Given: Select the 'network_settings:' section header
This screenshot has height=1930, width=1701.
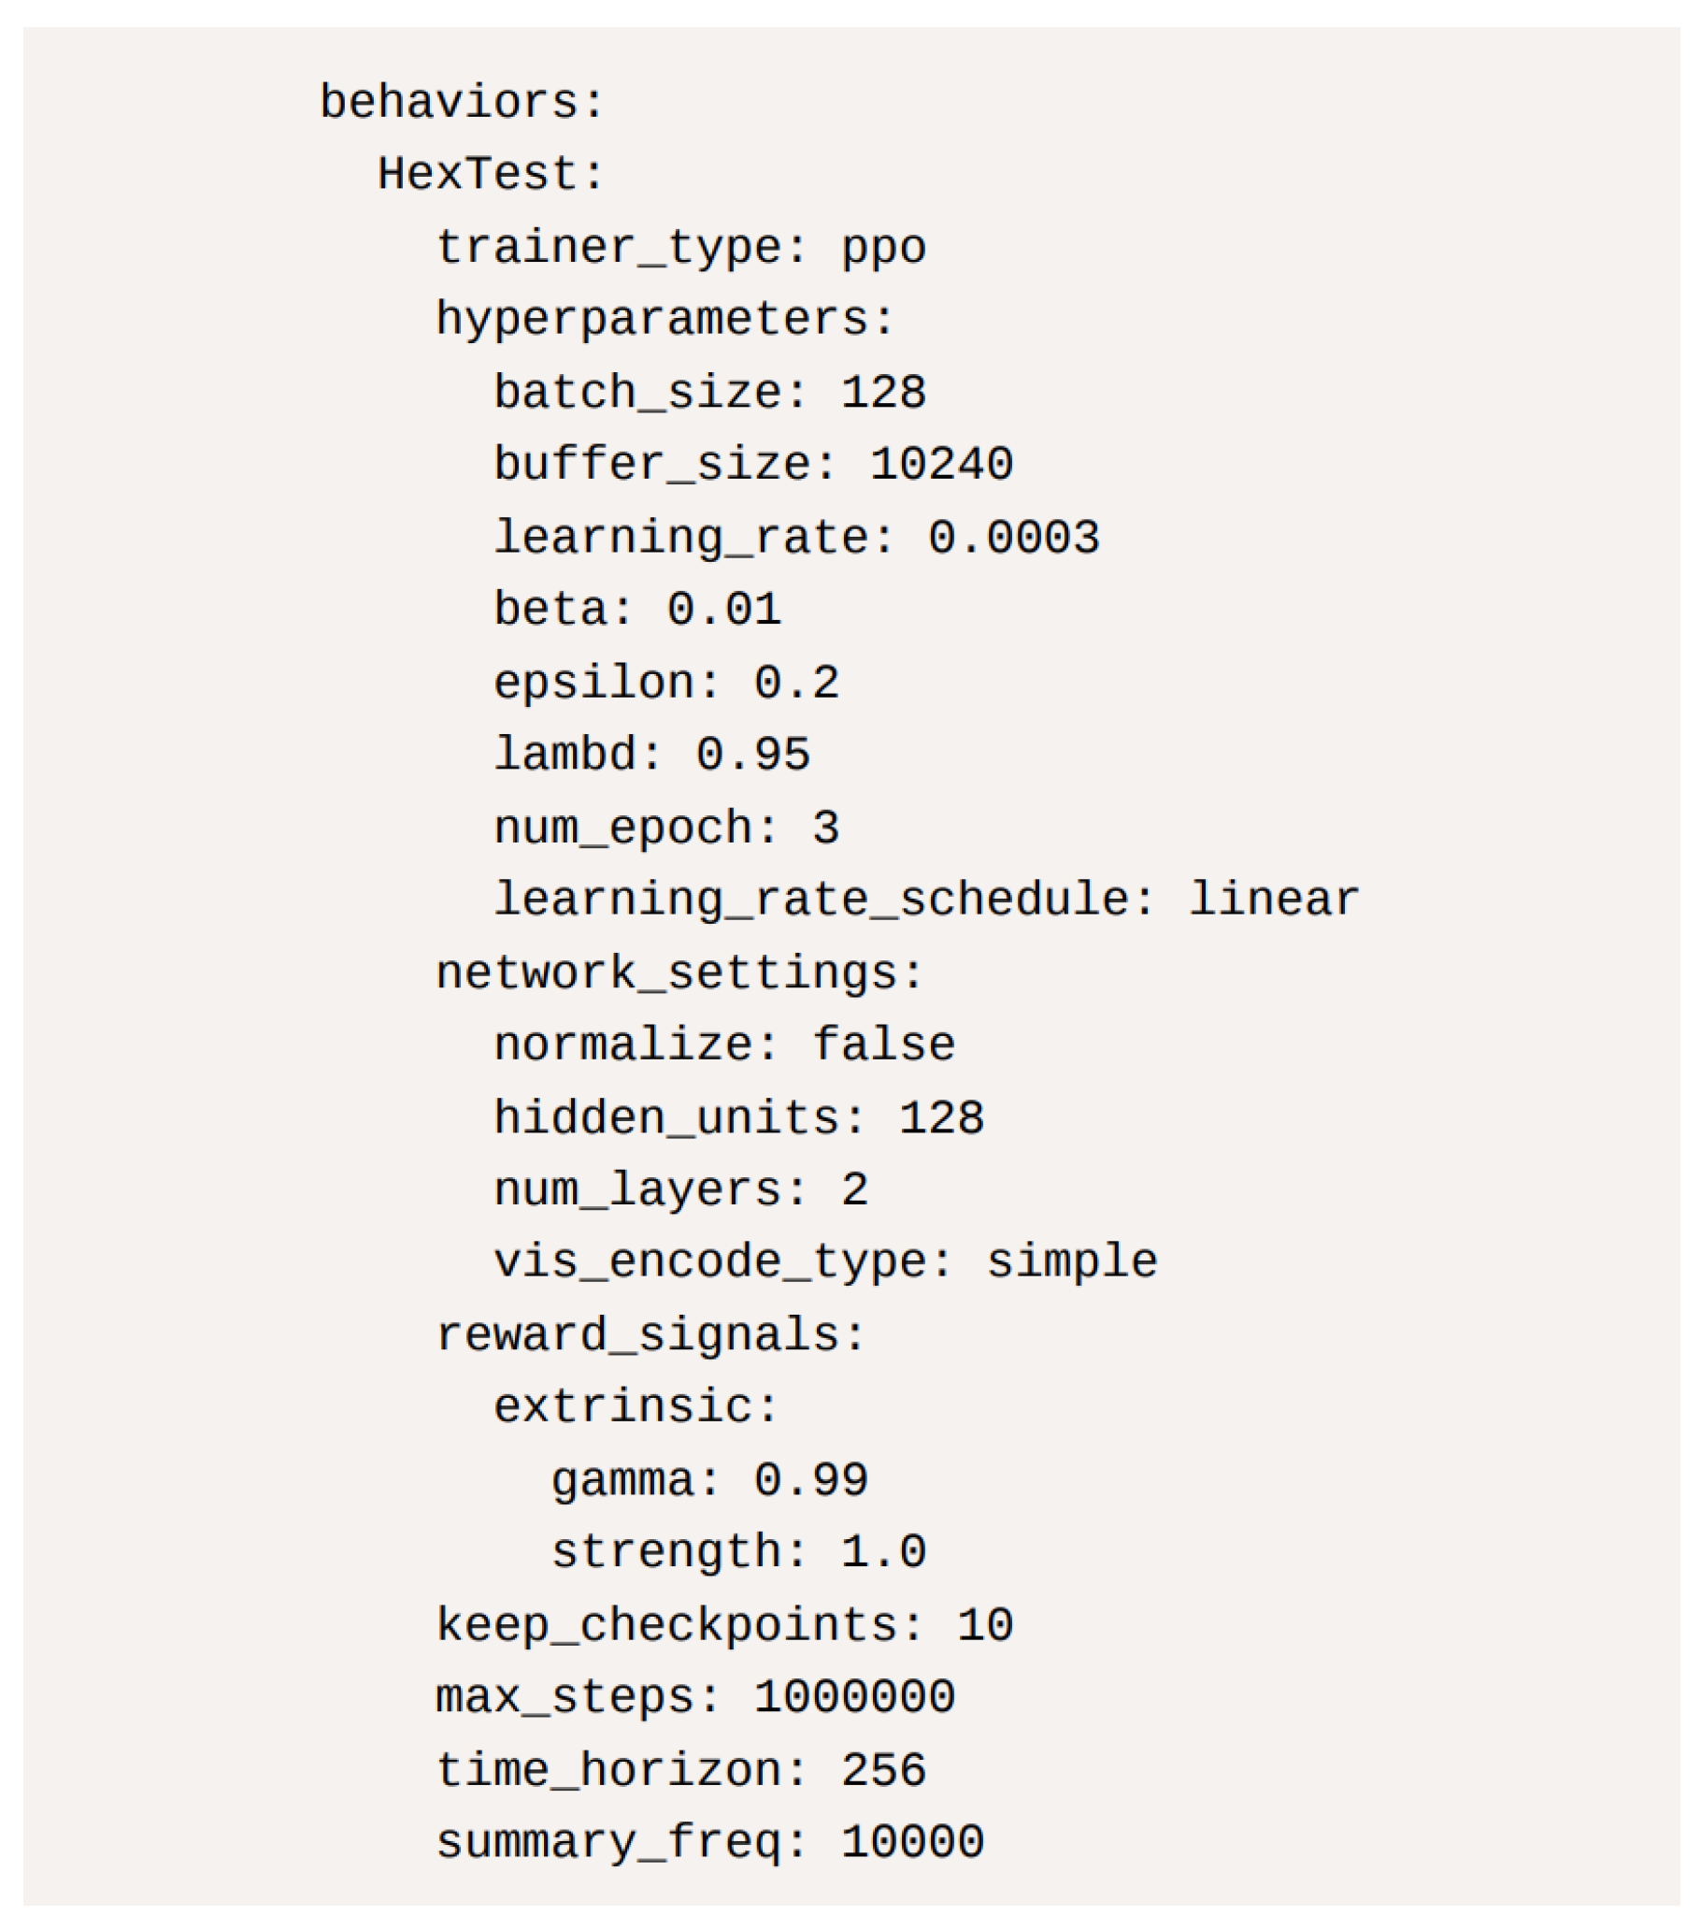Looking at the screenshot, I should coord(679,973).
